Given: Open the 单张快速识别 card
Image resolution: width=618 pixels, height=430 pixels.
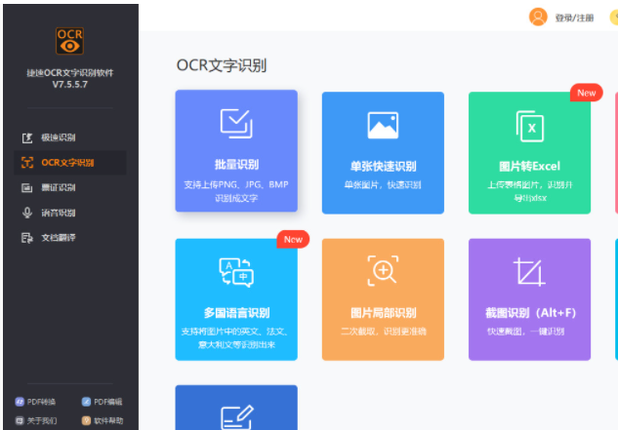Looking at the screenshot, I should point(383,153).
